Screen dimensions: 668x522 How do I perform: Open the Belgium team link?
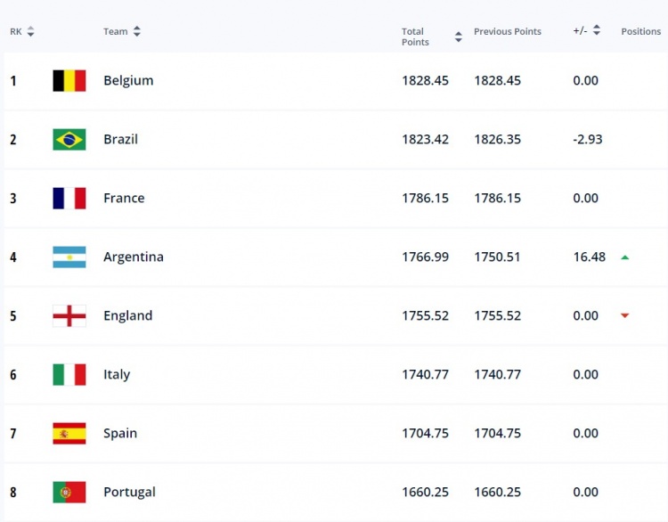click(128, 80)
